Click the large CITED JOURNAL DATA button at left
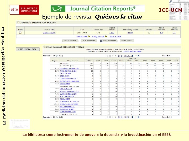 [28, 49]
